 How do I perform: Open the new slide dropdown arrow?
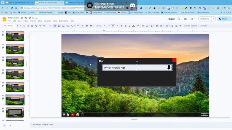coord(20,26)
